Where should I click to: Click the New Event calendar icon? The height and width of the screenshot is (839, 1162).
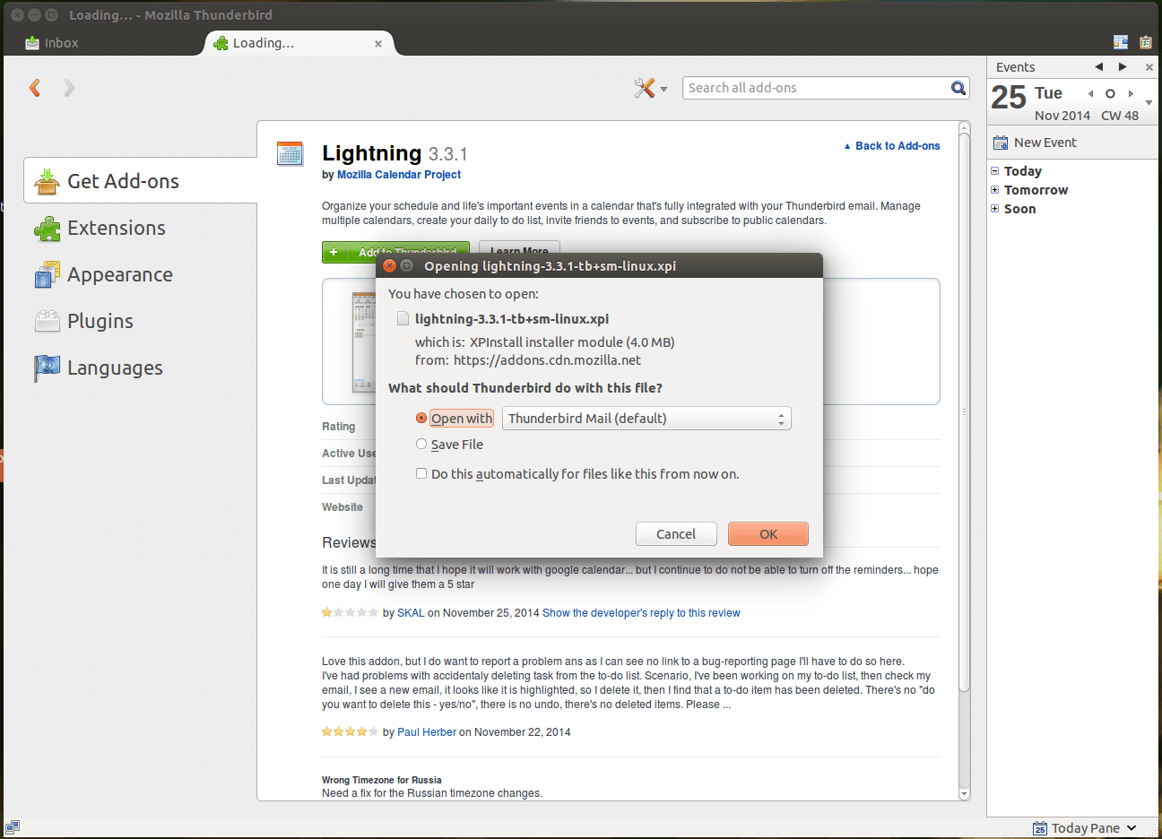point(1001,143)
